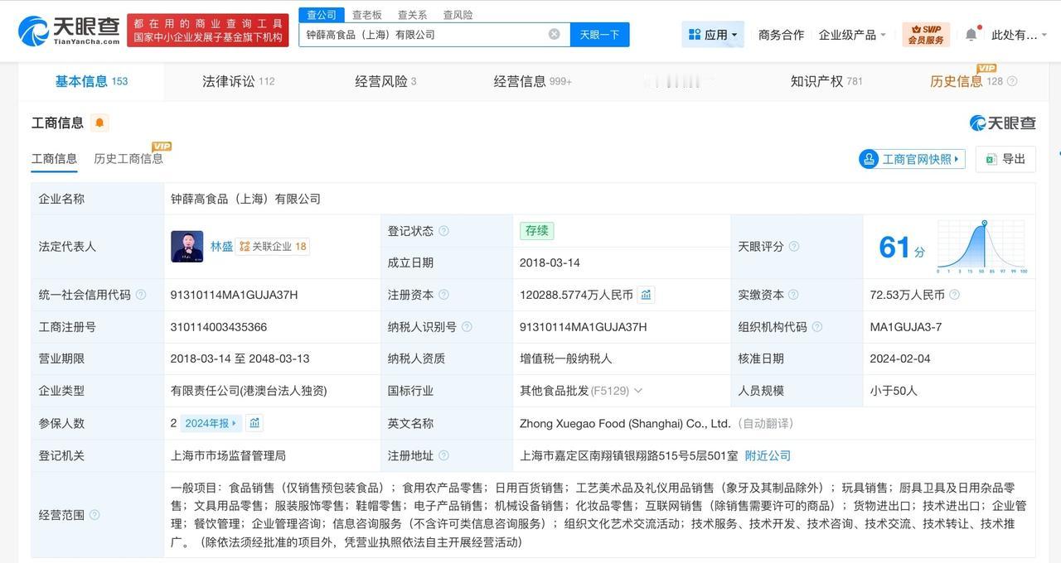Open notifications bell icon
This screenshot has height=563, width=1061.
click(x=971, y=34)
